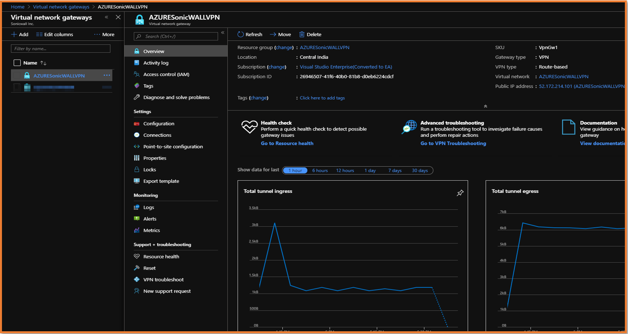Go to Home breadcrumb
628x334 pixels.
(x=18, y=7)
